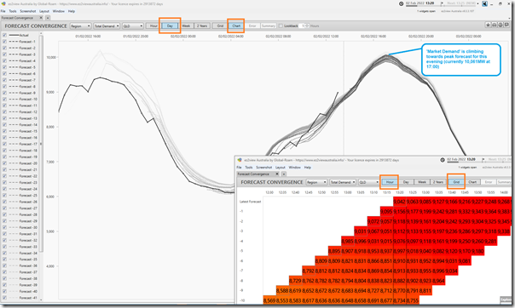Open the Screenshot menu in inset window
515x308 pixels.
point(264,168)
